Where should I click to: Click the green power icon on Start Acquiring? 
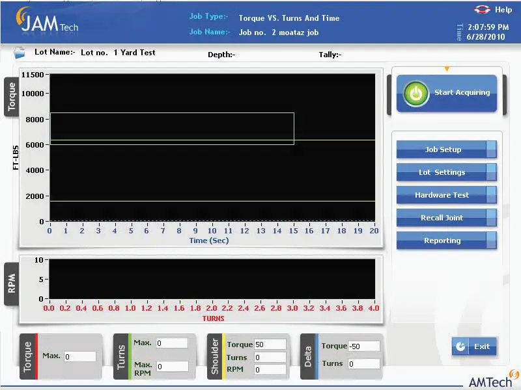[415, 94]
